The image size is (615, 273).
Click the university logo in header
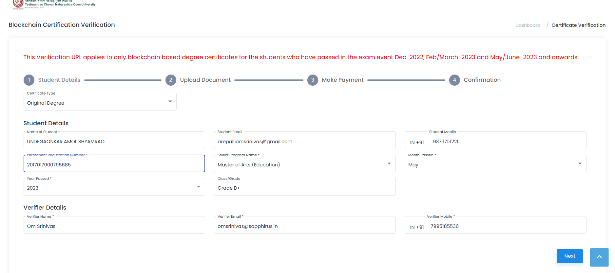pos(18,4)
